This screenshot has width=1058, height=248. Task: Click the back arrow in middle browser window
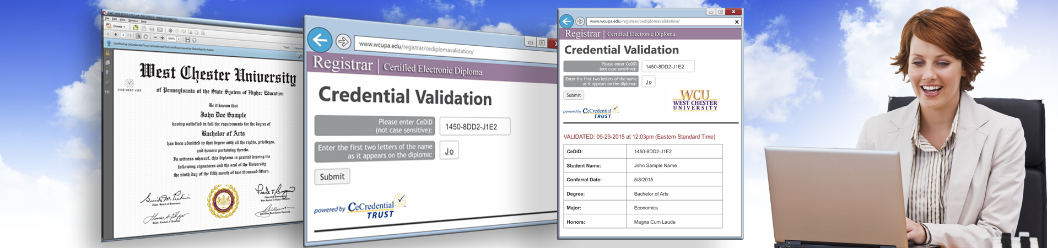pyautogui.click(x=320, y=40)
